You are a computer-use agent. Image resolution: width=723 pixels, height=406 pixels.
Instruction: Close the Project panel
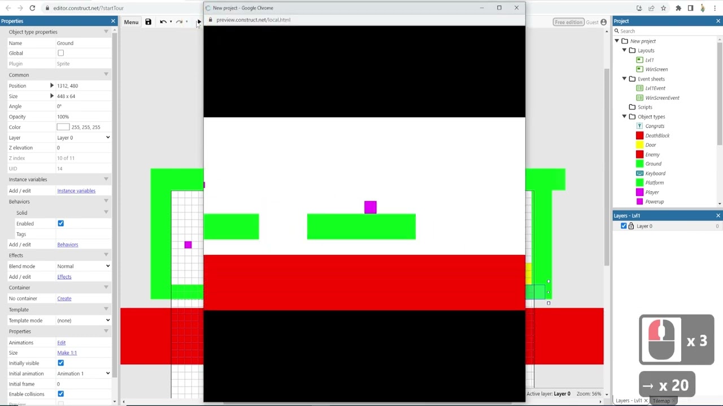coord(718,21)
